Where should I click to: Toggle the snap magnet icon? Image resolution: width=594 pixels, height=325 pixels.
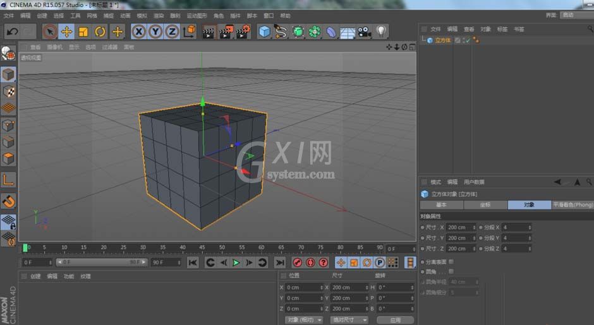click(8, 201)
